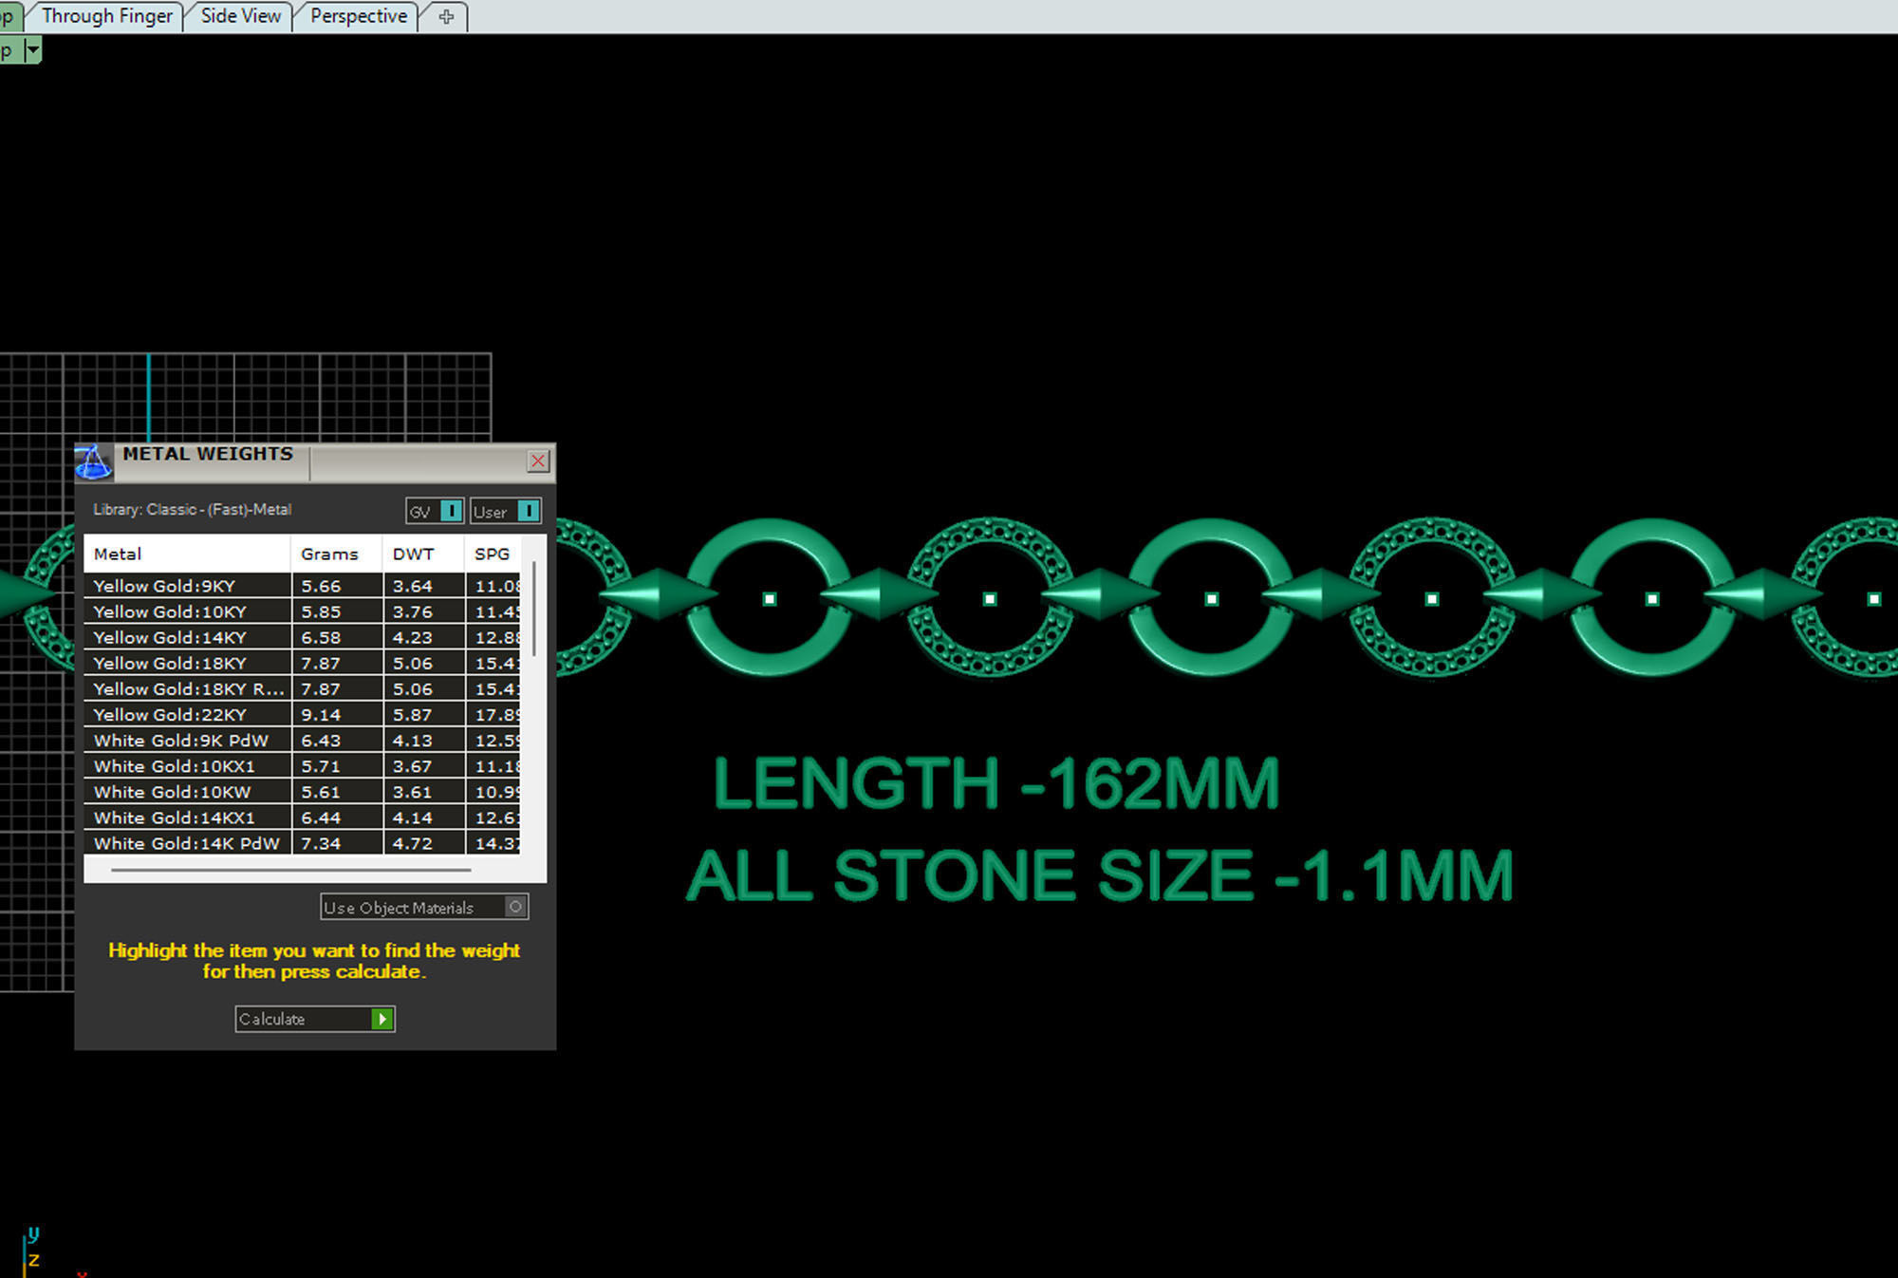This screenshot has width=1898, height=1278.
Task: Open the Perspective viewport tab
Action: [358, 16]
